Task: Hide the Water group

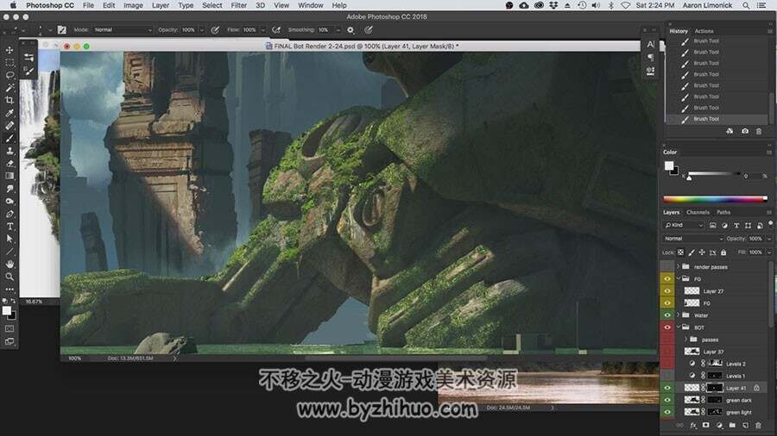Action: tap(667, 315)
